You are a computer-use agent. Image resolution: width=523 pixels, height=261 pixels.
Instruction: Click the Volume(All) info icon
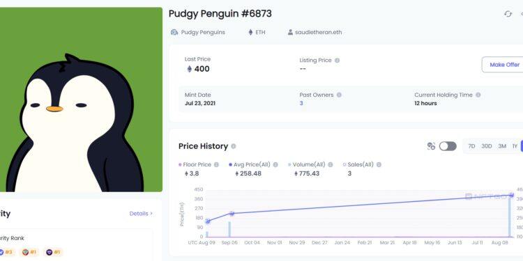(x=331, y=164)
